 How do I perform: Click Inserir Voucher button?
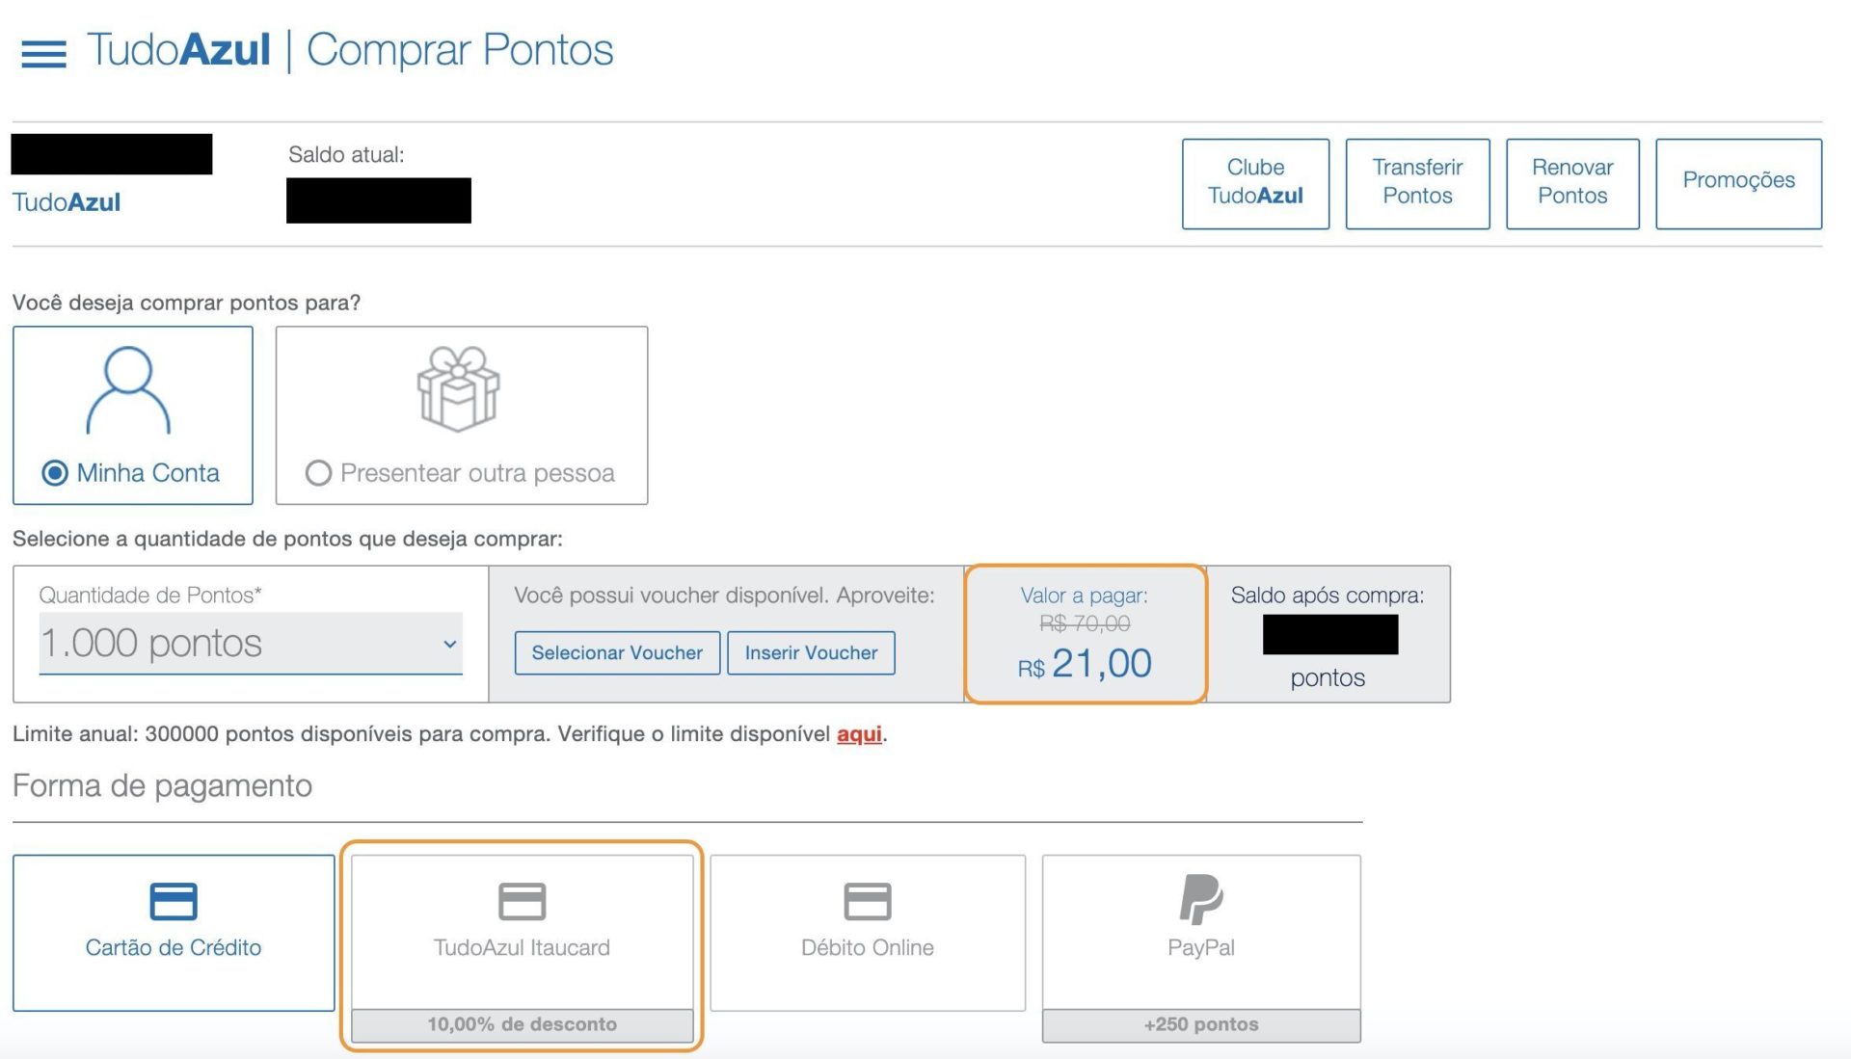(811, 653)
